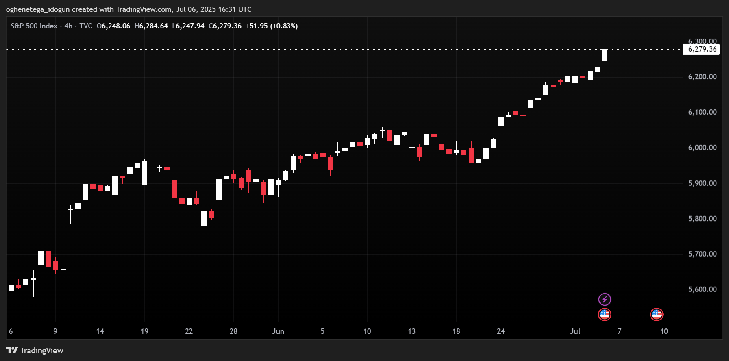This screenshot has height=361, width=729.
Task: Click the 5,700.00 price axis label
Action: tap(702, 254)
